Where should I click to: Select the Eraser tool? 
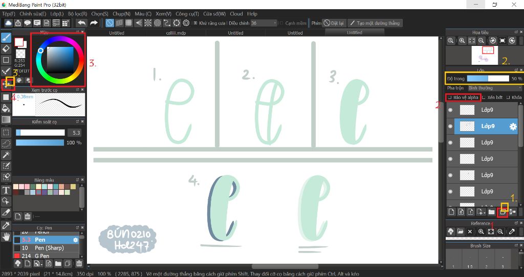[6, 48]
